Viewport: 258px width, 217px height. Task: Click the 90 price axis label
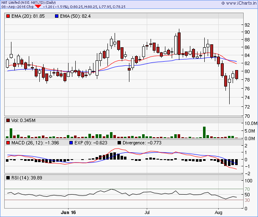(x=247, y=32)
